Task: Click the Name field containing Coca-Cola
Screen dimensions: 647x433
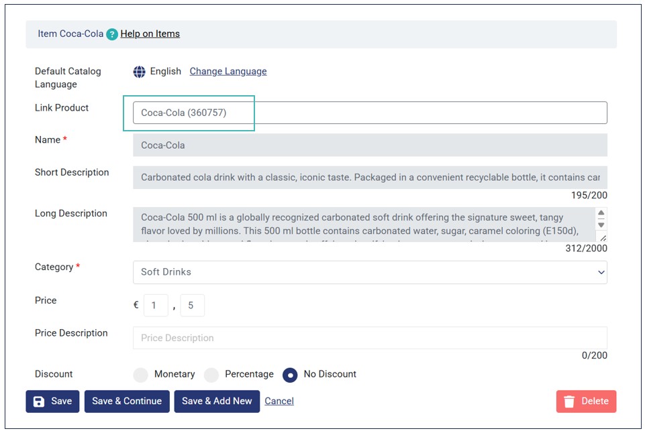Action: [x=370, y=145]
